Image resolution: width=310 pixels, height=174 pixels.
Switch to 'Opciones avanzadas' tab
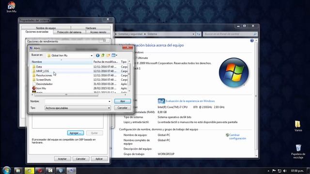point(37,32)
